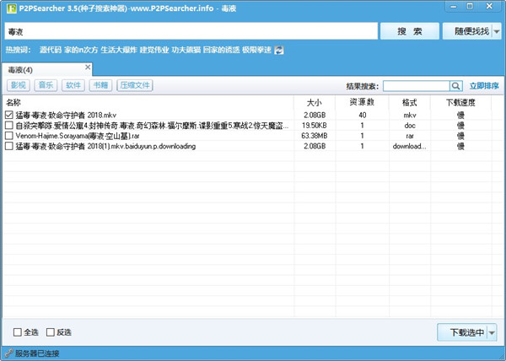This screenshot has width=506, height=361.
Task: Sort by the 大小 column header
Action: [315, 103]
